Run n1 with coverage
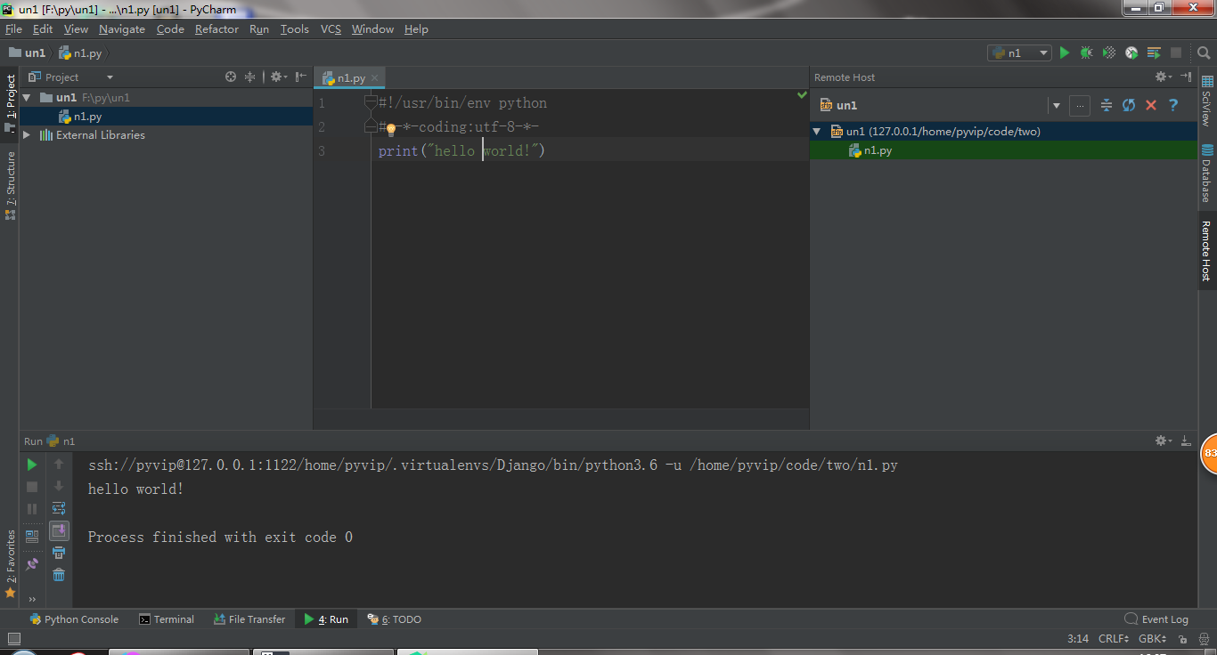Viewport: 1217px width, 655px height. click(x=1108, y=53)
